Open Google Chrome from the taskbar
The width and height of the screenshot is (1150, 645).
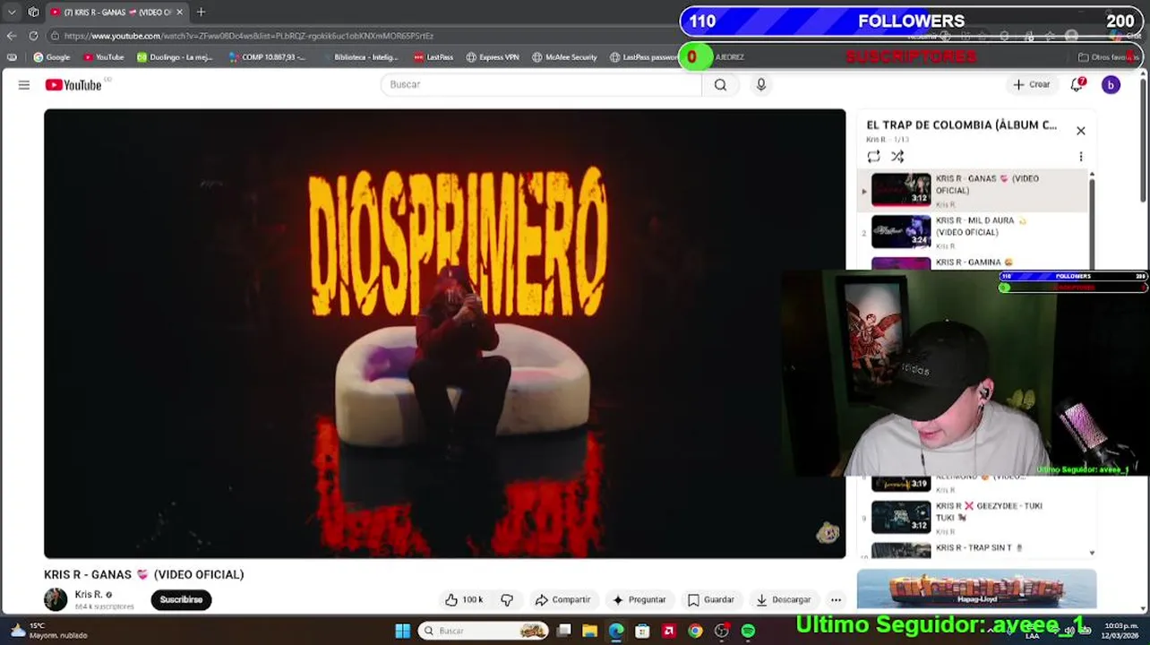[695, 631]
